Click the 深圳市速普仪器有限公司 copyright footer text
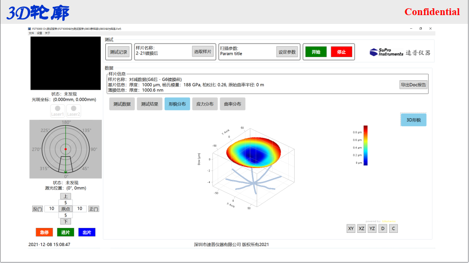Viewport: 469px width, 263px height. (231, 244)
